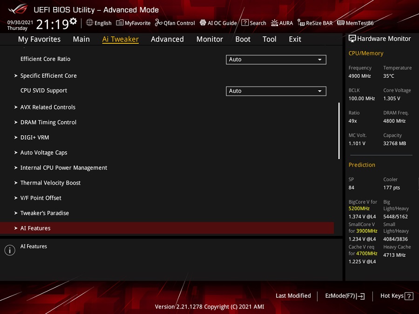Image resolution: width=419 pixels, height=314 pixels.
Task: Click the CPU SVID Support label
Action: pos(44,91)
